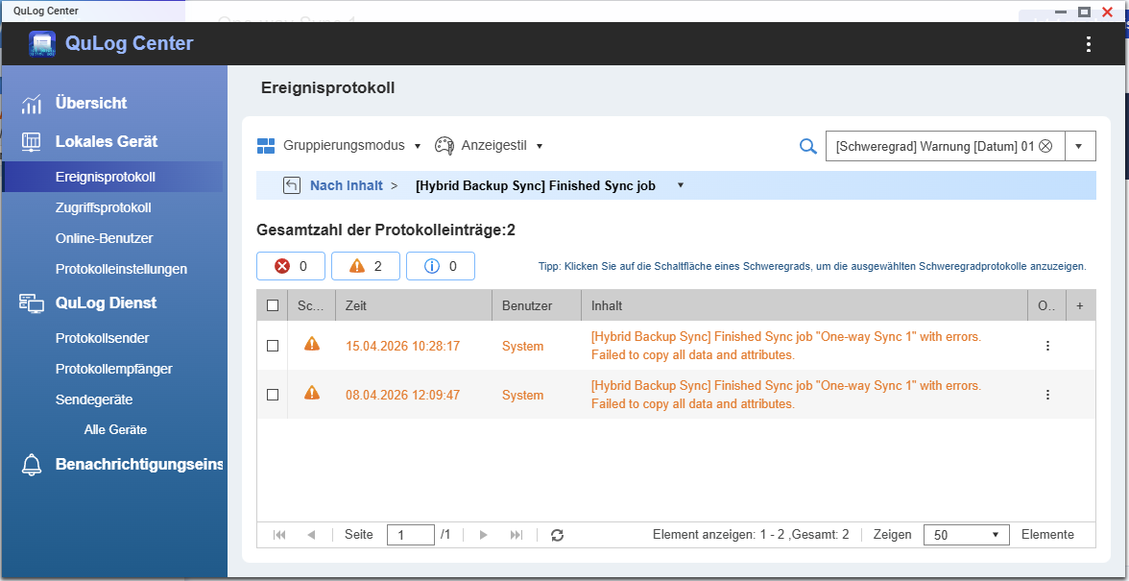Open Sendegeräte in sidebar

coord(94,399)
